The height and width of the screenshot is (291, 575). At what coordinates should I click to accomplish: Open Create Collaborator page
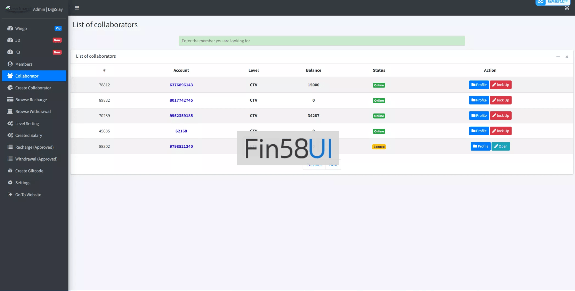33,88
